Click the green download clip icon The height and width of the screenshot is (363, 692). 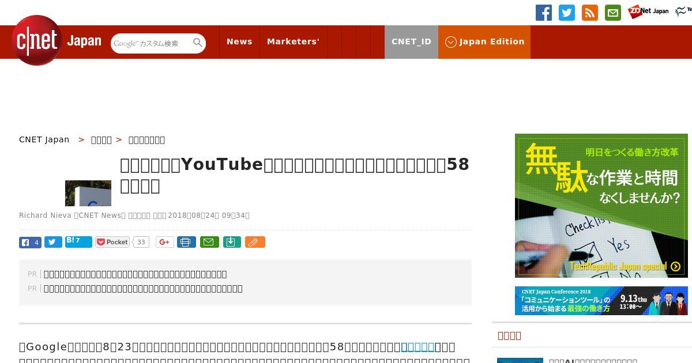(x=231, y=242)
